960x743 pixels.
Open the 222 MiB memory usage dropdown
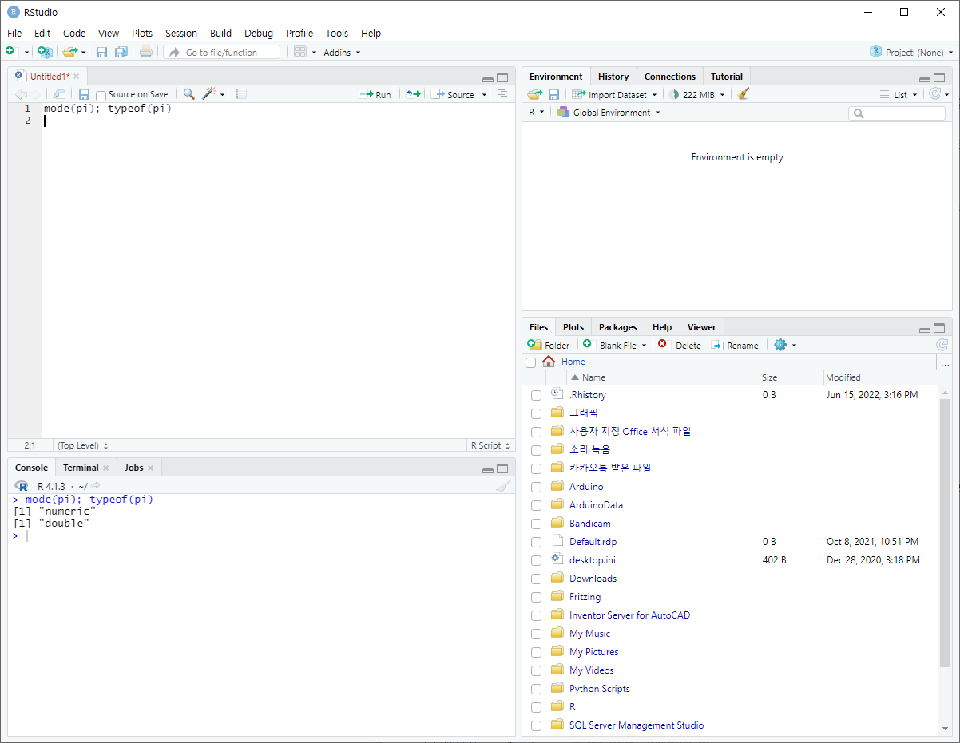696,94
